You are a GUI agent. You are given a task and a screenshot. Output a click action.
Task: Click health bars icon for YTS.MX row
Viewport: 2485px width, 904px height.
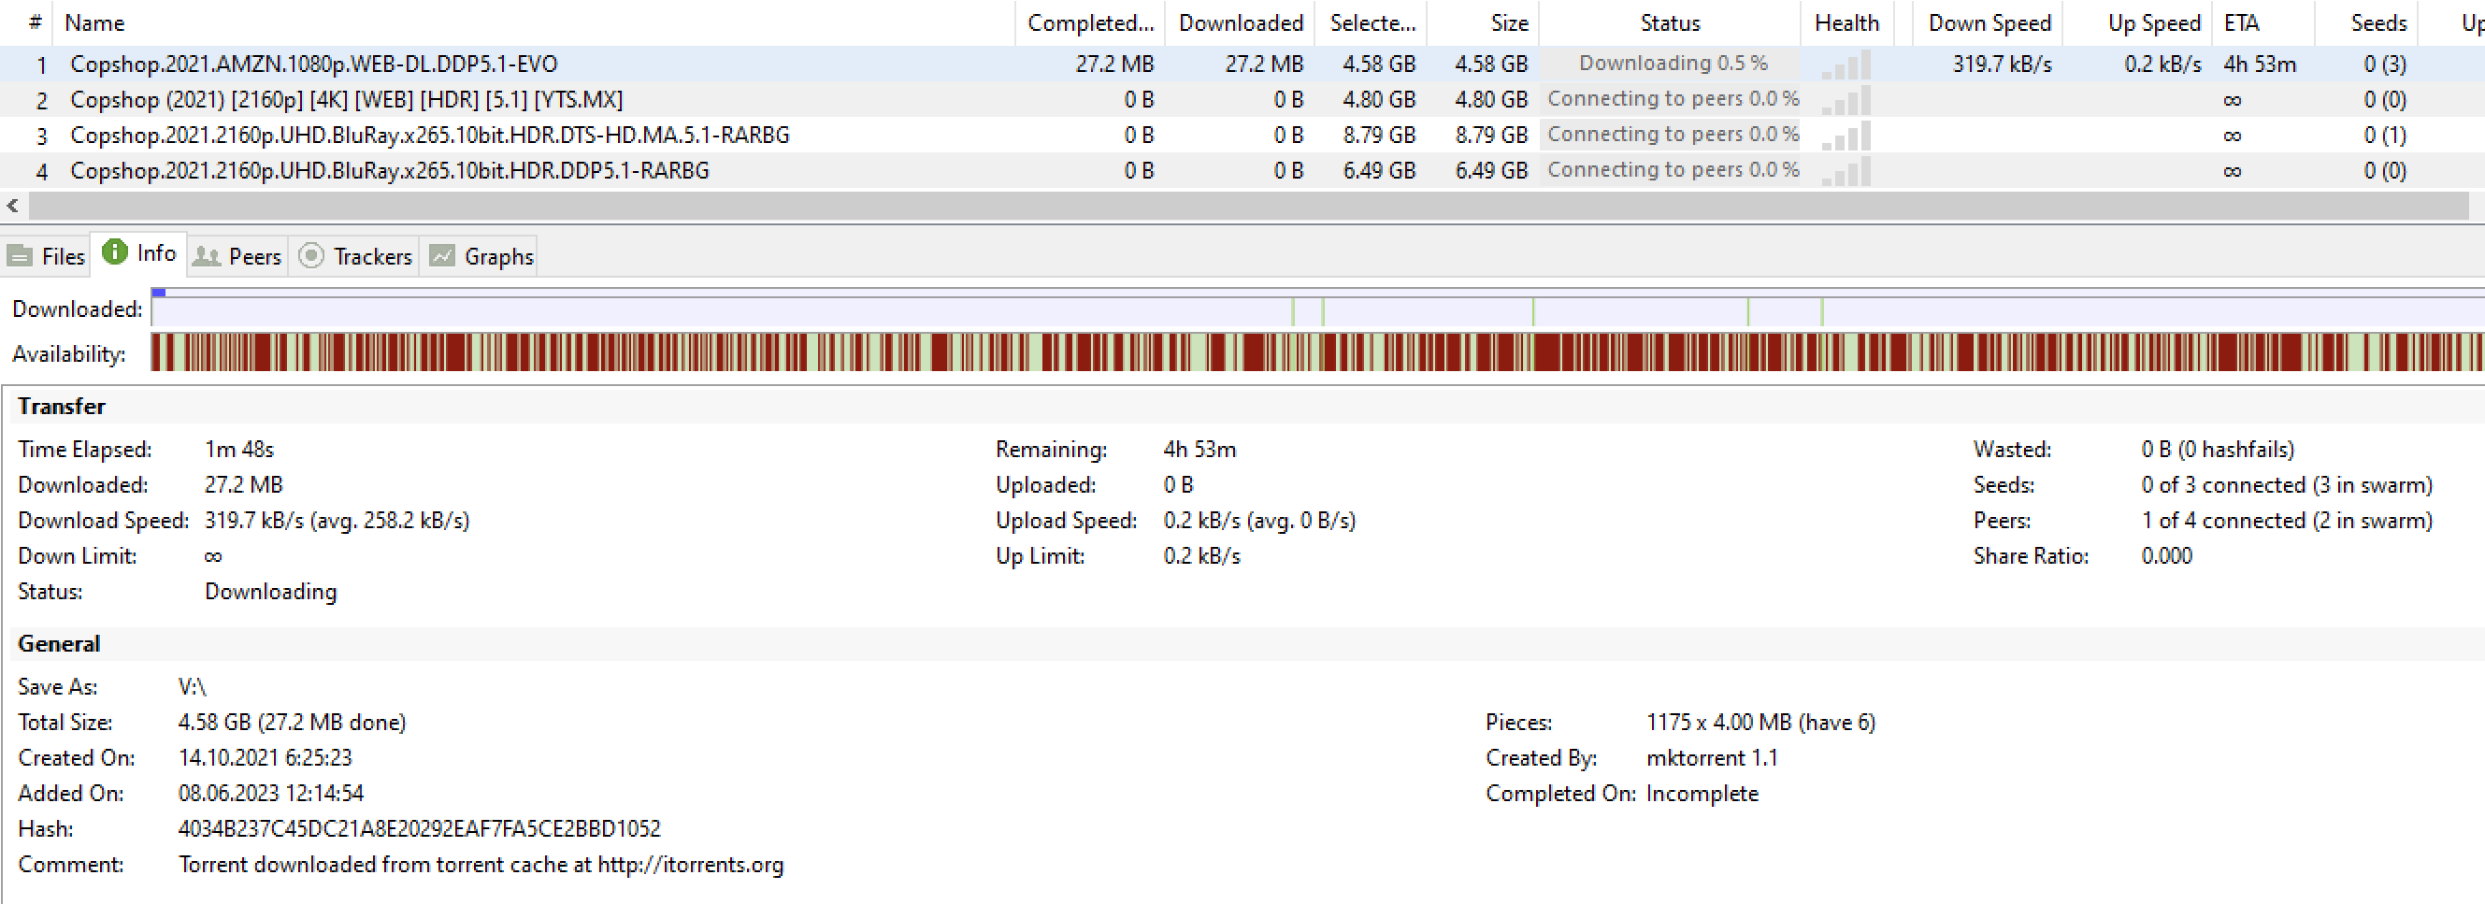click(x=1846, y=100)
